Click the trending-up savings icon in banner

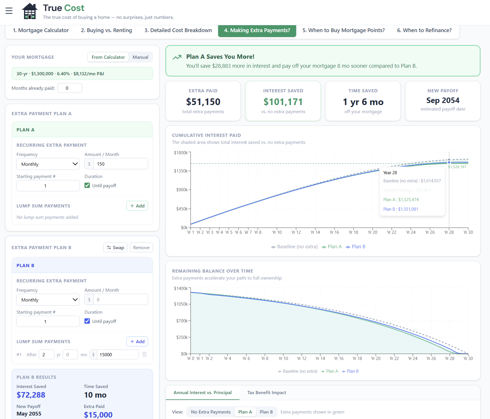(177, 57)
